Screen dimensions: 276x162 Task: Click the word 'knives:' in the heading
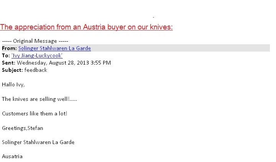tap(161, 27)
